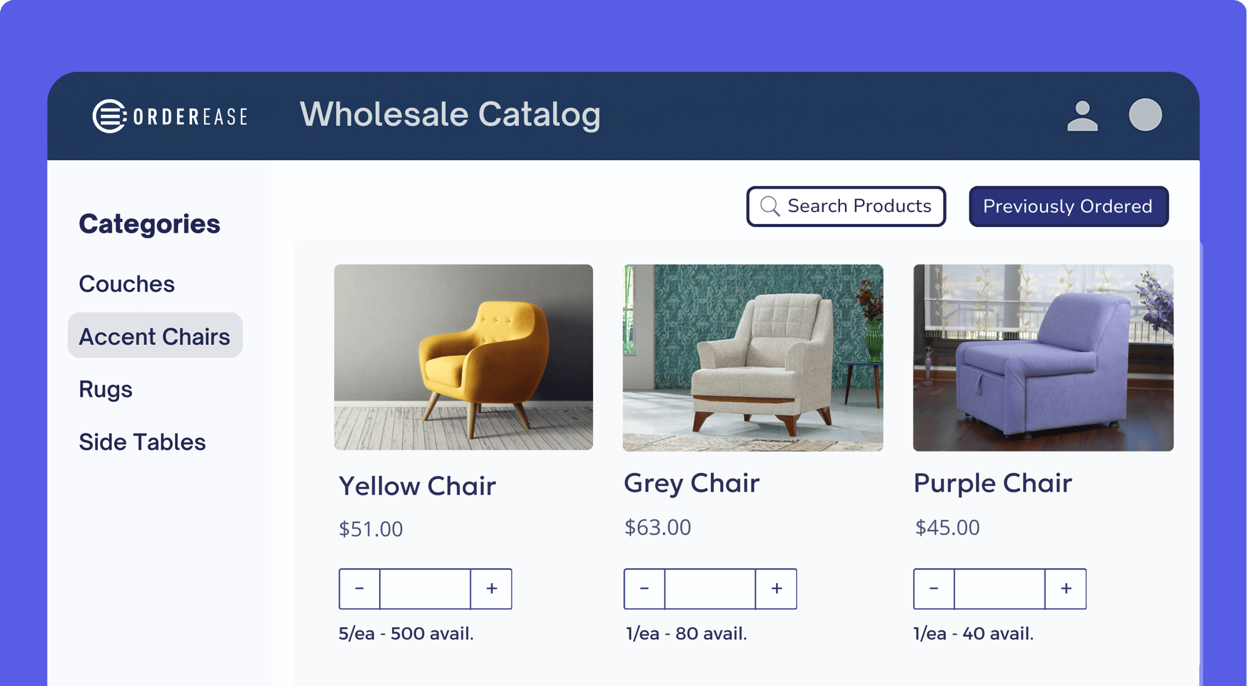The height and width of the screenshot is (686, 1247).
Task: Click the round grey avatar circle
Action: 1145,115
